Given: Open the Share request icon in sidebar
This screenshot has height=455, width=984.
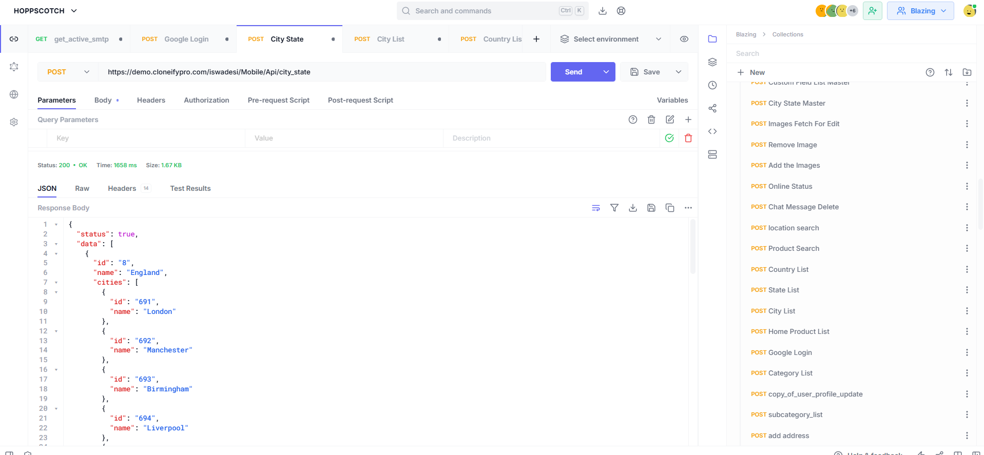Looking at the screenshot, I should click(712, 108).
